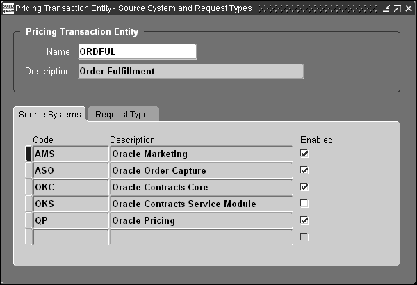Screen dimensions: 417x285
Task: Select the Oracle Contracts Service Module cell
Action: [x=202, y=204]
